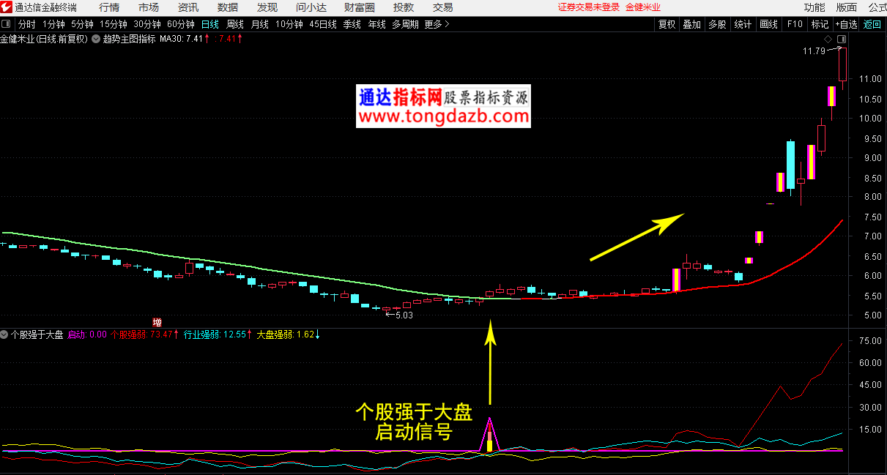Open the 资讯 menu
This screenshot has height=475, width=887.
pyautogui.click(x=188, y=7)
